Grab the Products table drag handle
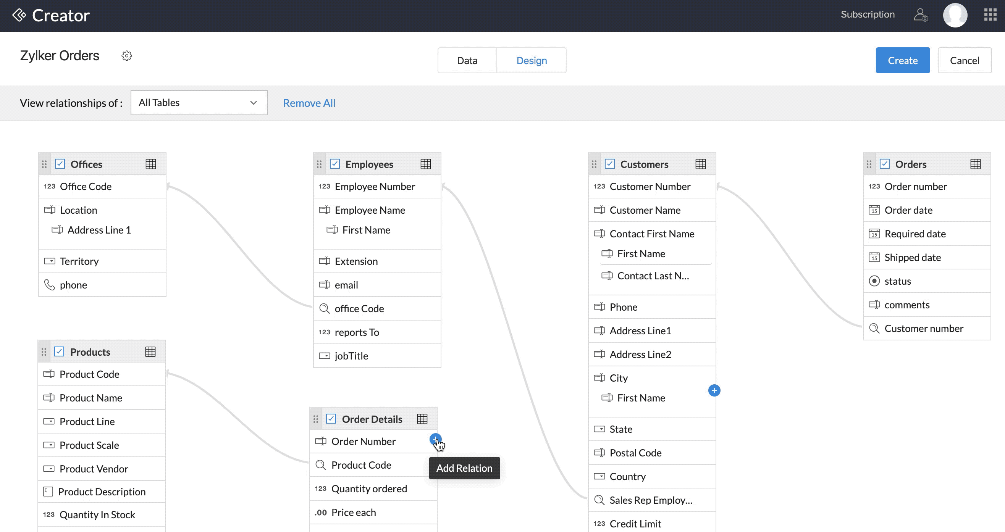 coord(44,352)
